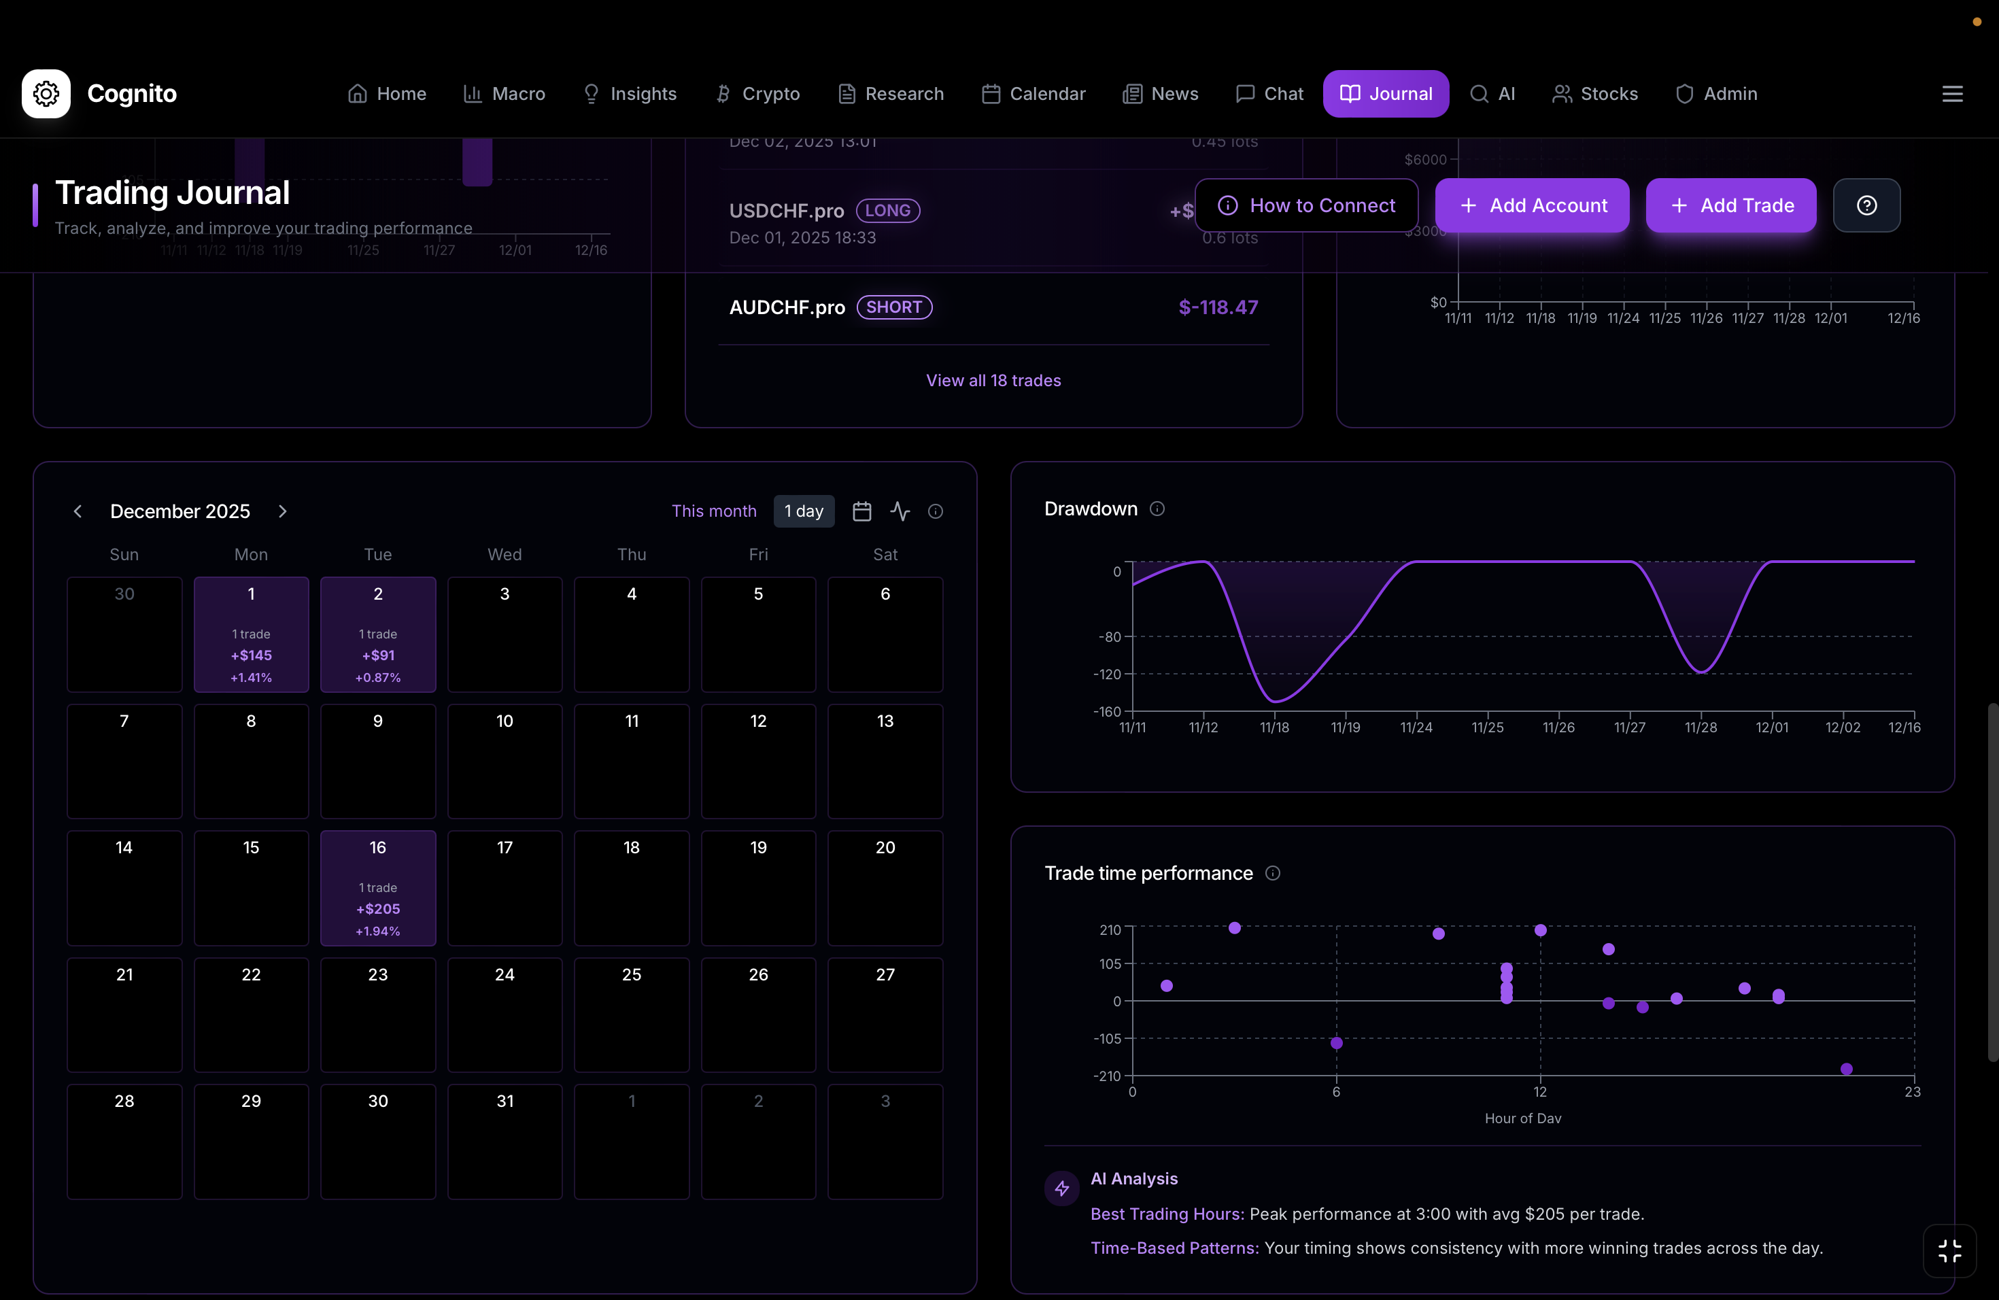The width and height of the screenshot is (1999, 1300).
Task: Toggle the This month filter
Action: [x=713, y=511]
